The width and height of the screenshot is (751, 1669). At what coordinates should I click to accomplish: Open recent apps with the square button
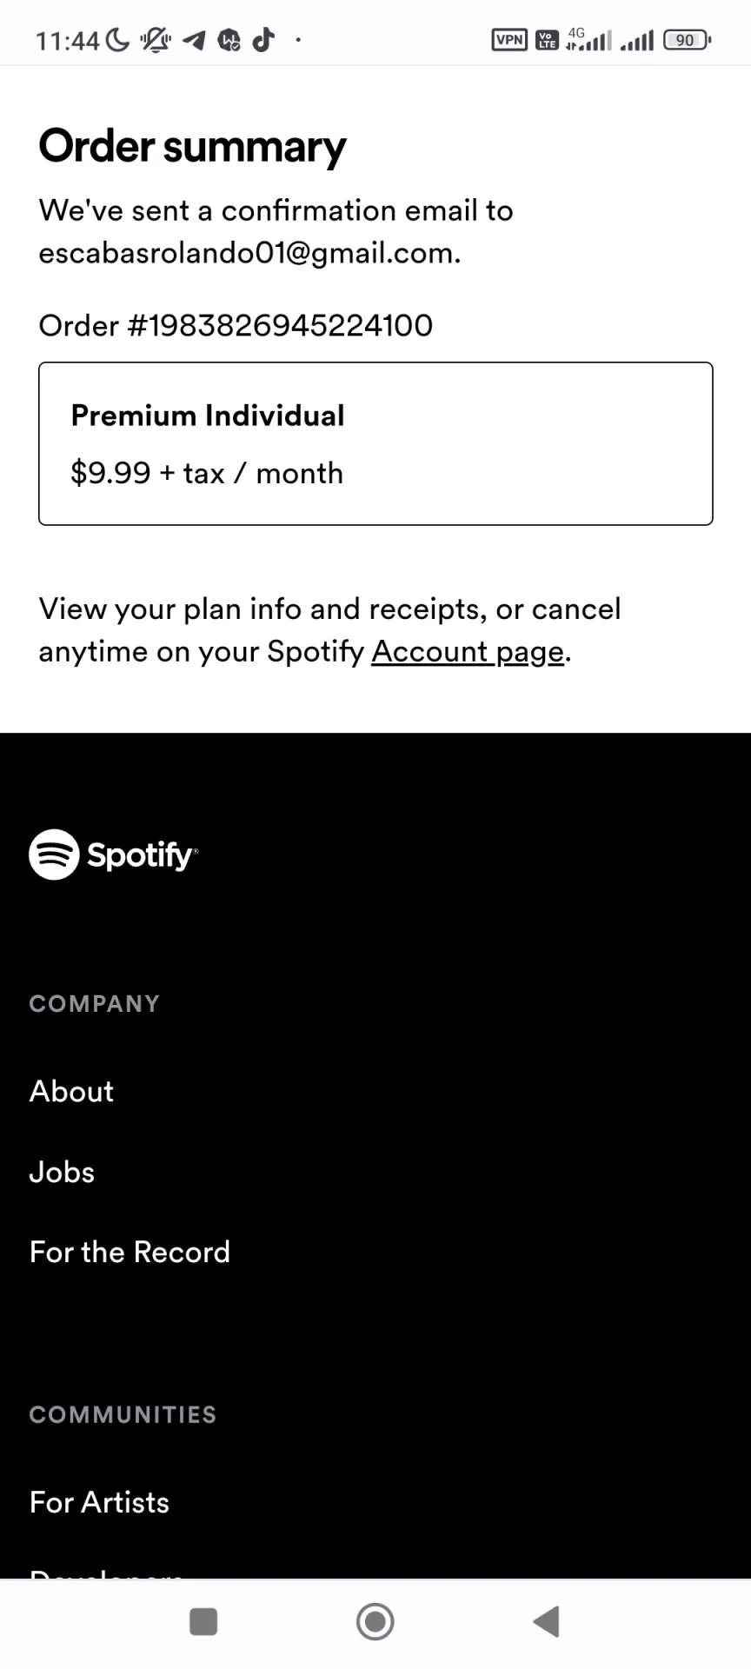pos(203,1621)
